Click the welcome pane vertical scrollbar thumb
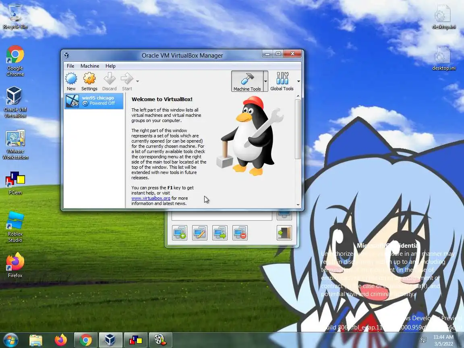The width and height of the screenshot is (464, 348). (x=298, y=129)
